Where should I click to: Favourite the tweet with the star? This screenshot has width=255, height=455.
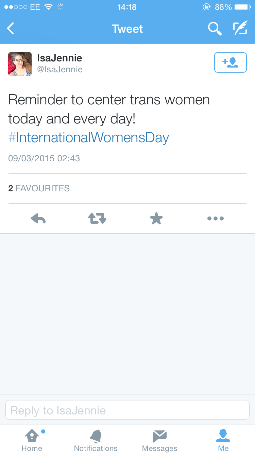(x=156, y=218)
